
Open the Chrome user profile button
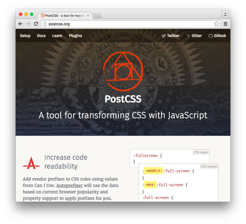coord(225,14)
